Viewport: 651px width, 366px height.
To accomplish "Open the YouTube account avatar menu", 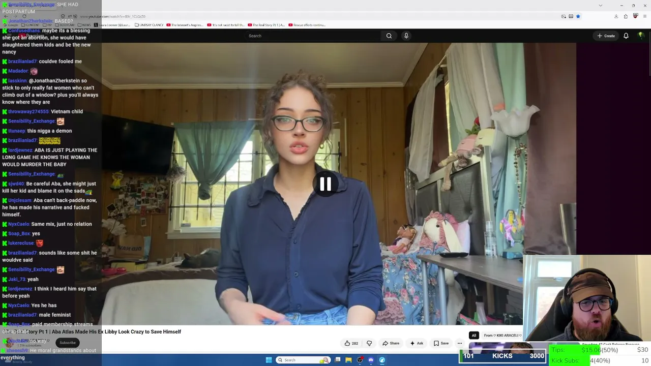I will point(641,36).
